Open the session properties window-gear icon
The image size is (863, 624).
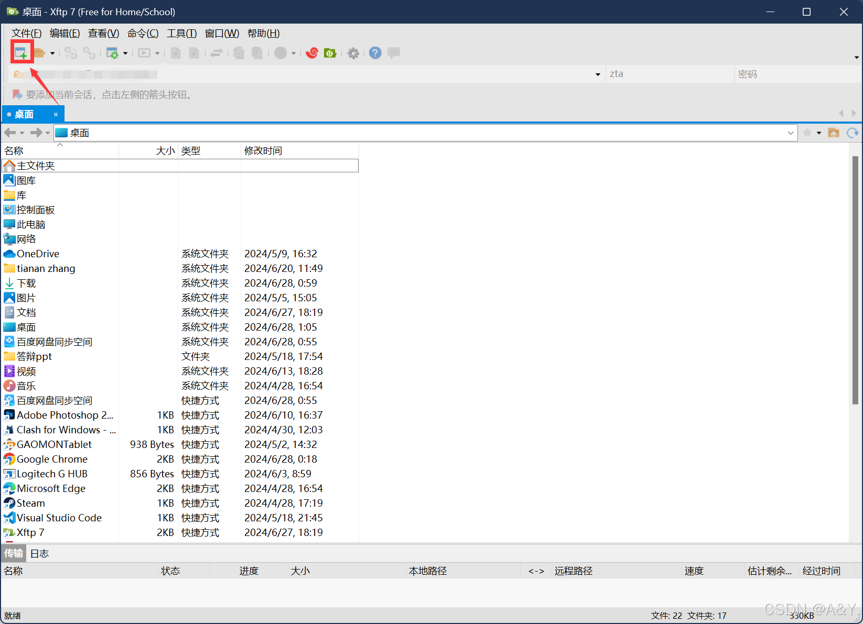(112, 53)
